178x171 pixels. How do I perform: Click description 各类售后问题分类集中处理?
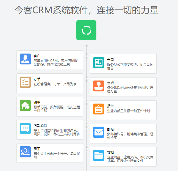(x=130, y=89)
